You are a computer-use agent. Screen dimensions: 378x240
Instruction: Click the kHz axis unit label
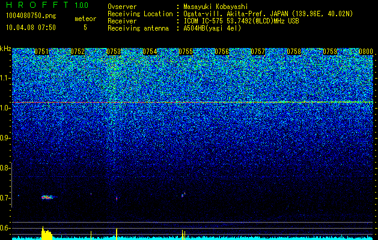(x=5, y=49)
